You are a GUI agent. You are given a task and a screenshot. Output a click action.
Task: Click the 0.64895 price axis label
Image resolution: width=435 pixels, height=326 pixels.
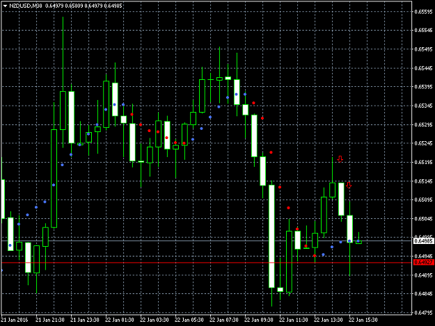[x=423, y=275]
